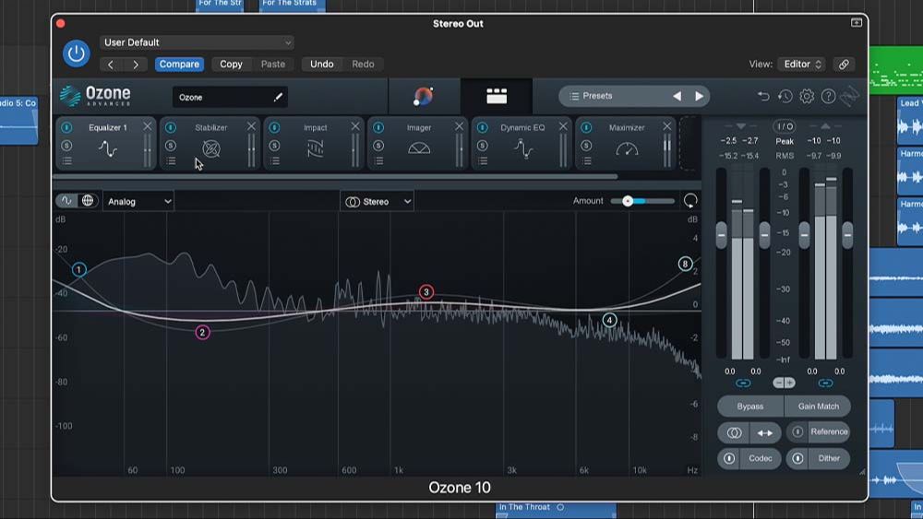Image resolution: width=923 pixels, height=519 pixels.
Task: Select EQ node 3
Action: point(426,292)
